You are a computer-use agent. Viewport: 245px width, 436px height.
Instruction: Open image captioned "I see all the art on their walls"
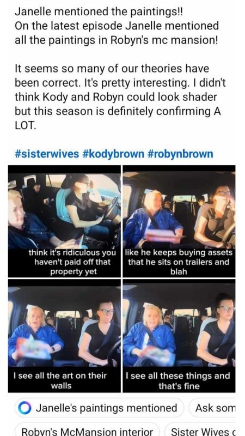[64, 336]
